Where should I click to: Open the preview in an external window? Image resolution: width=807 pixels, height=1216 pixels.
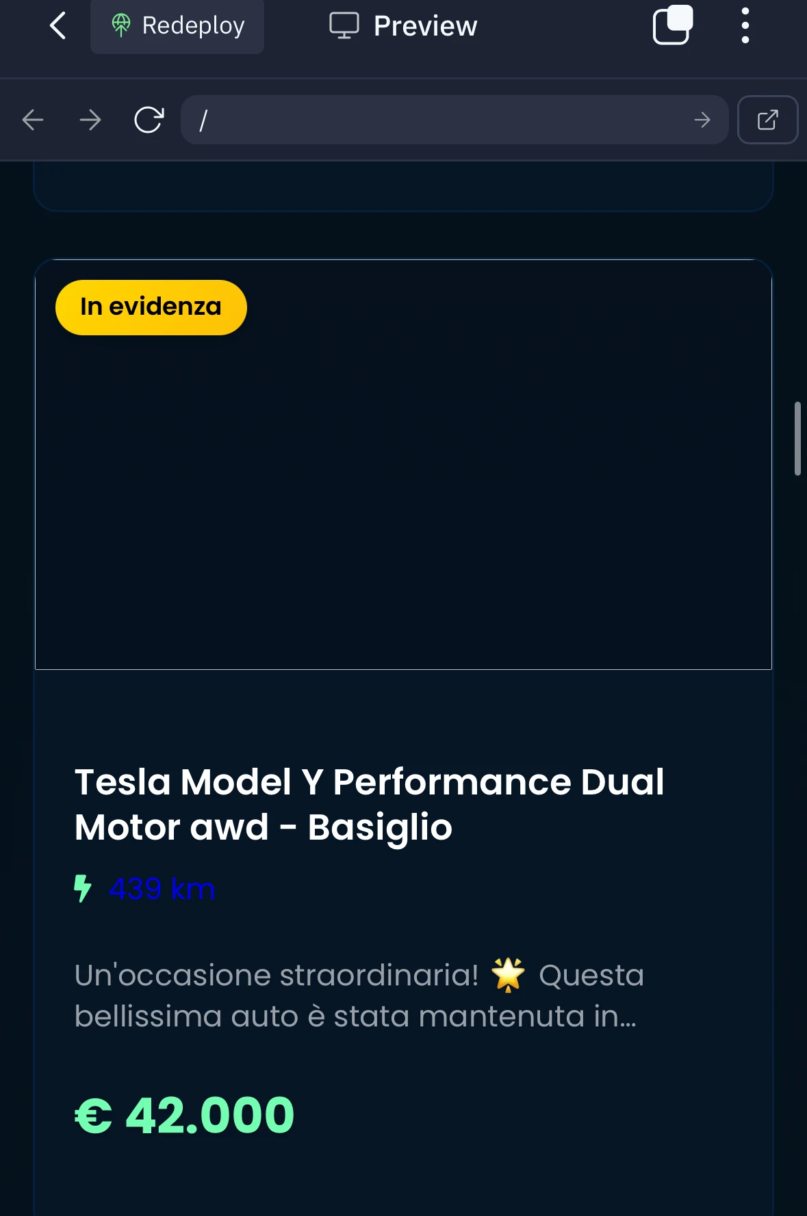click(768, 120)
